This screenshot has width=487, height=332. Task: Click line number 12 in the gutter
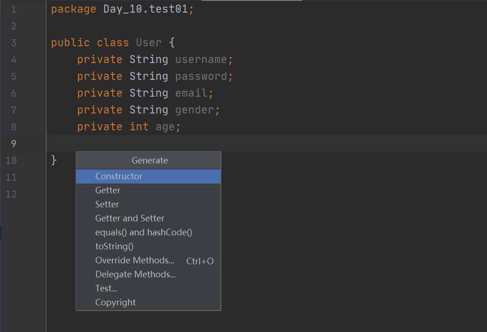[11, 194]
